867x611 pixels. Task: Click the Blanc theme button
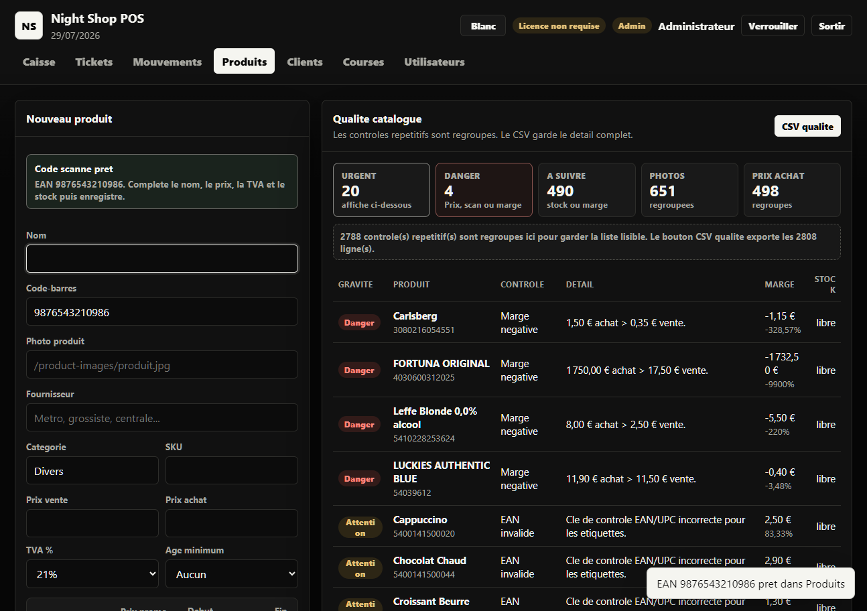point(483,26)
